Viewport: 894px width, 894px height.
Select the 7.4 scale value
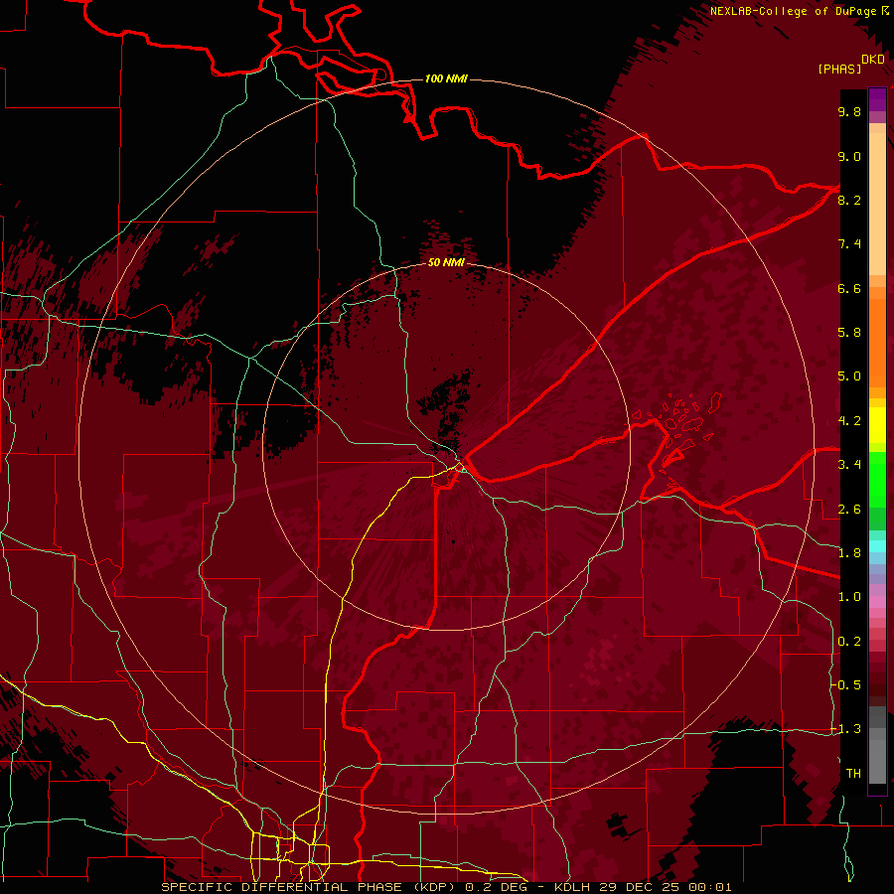(849, 244)
